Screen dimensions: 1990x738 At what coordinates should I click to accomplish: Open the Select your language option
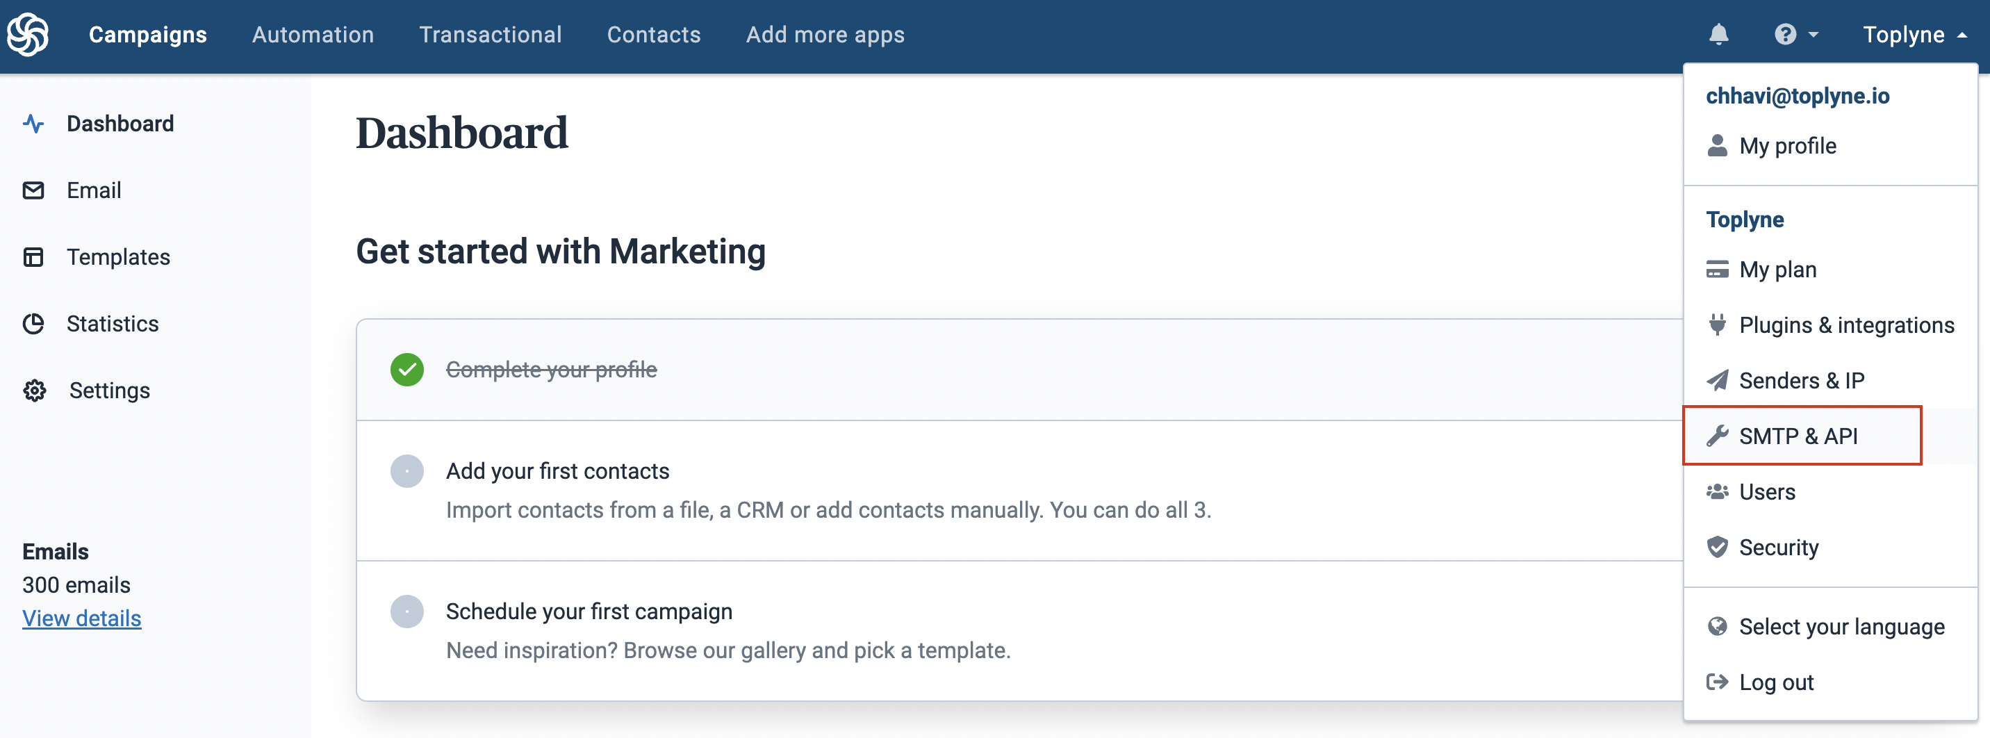click(1841, 627)
